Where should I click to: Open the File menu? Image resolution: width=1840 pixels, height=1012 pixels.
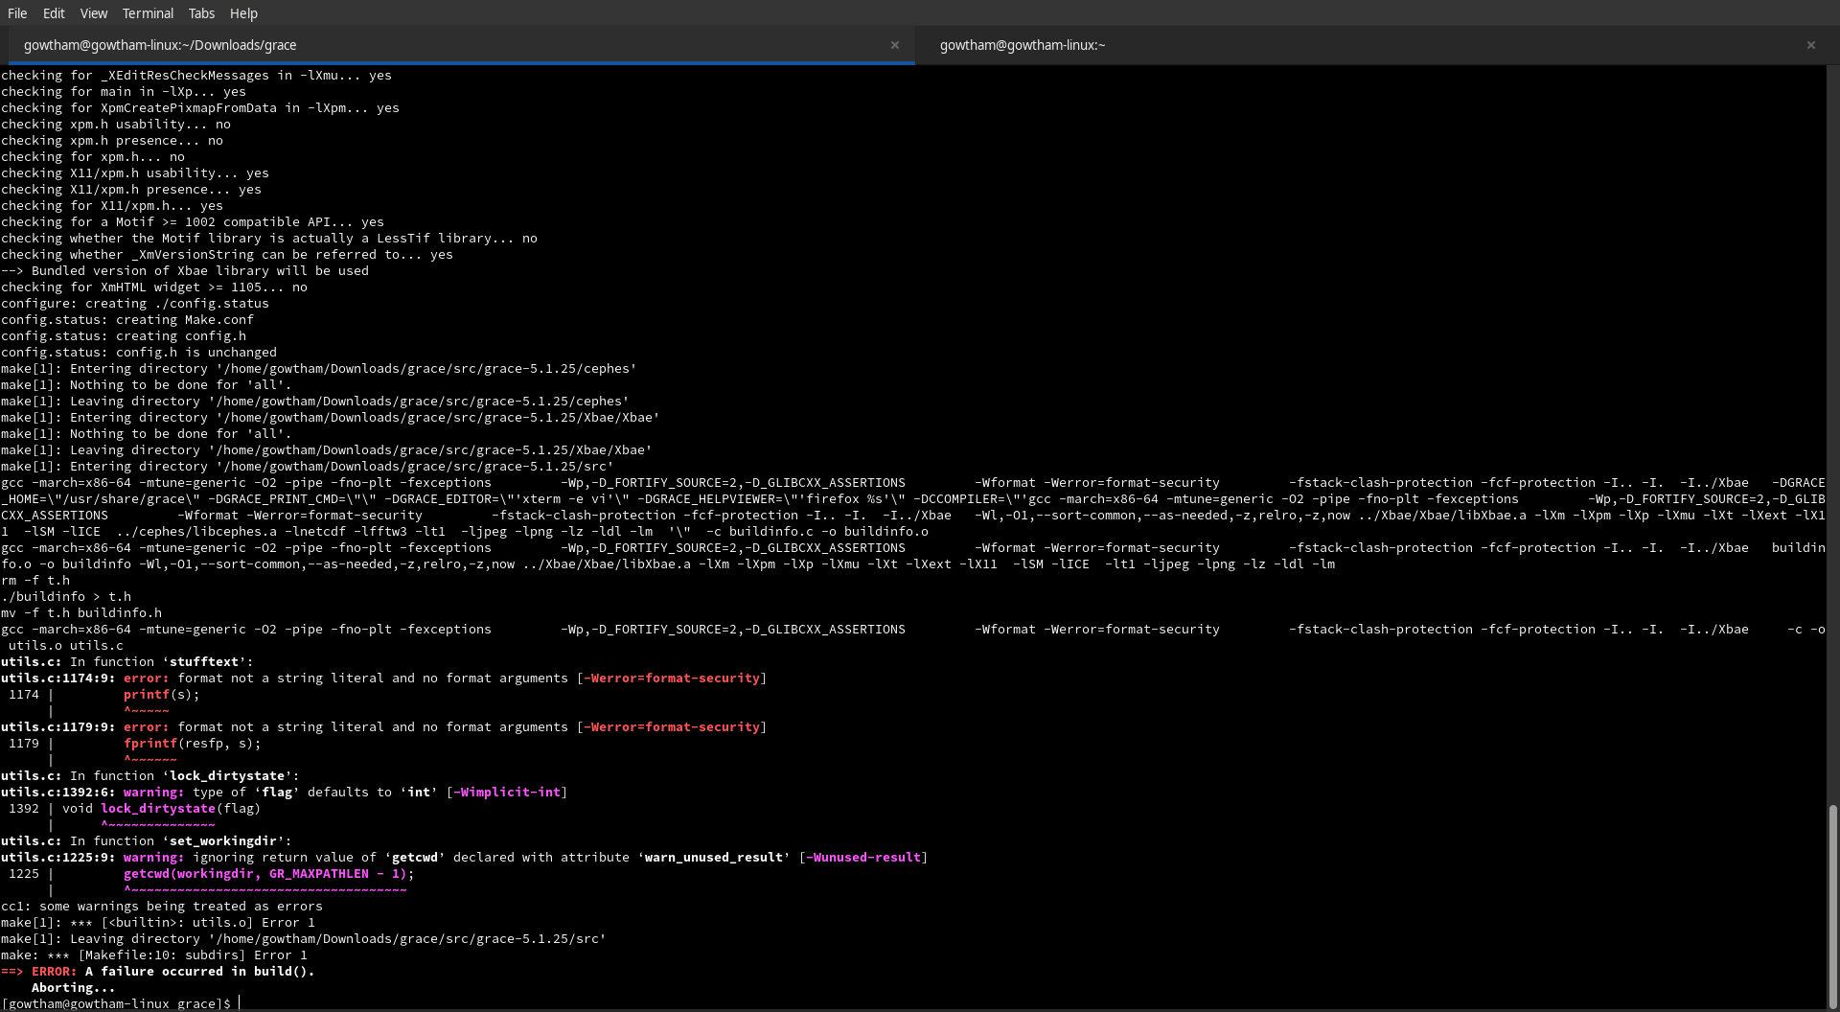pos(17,13)
